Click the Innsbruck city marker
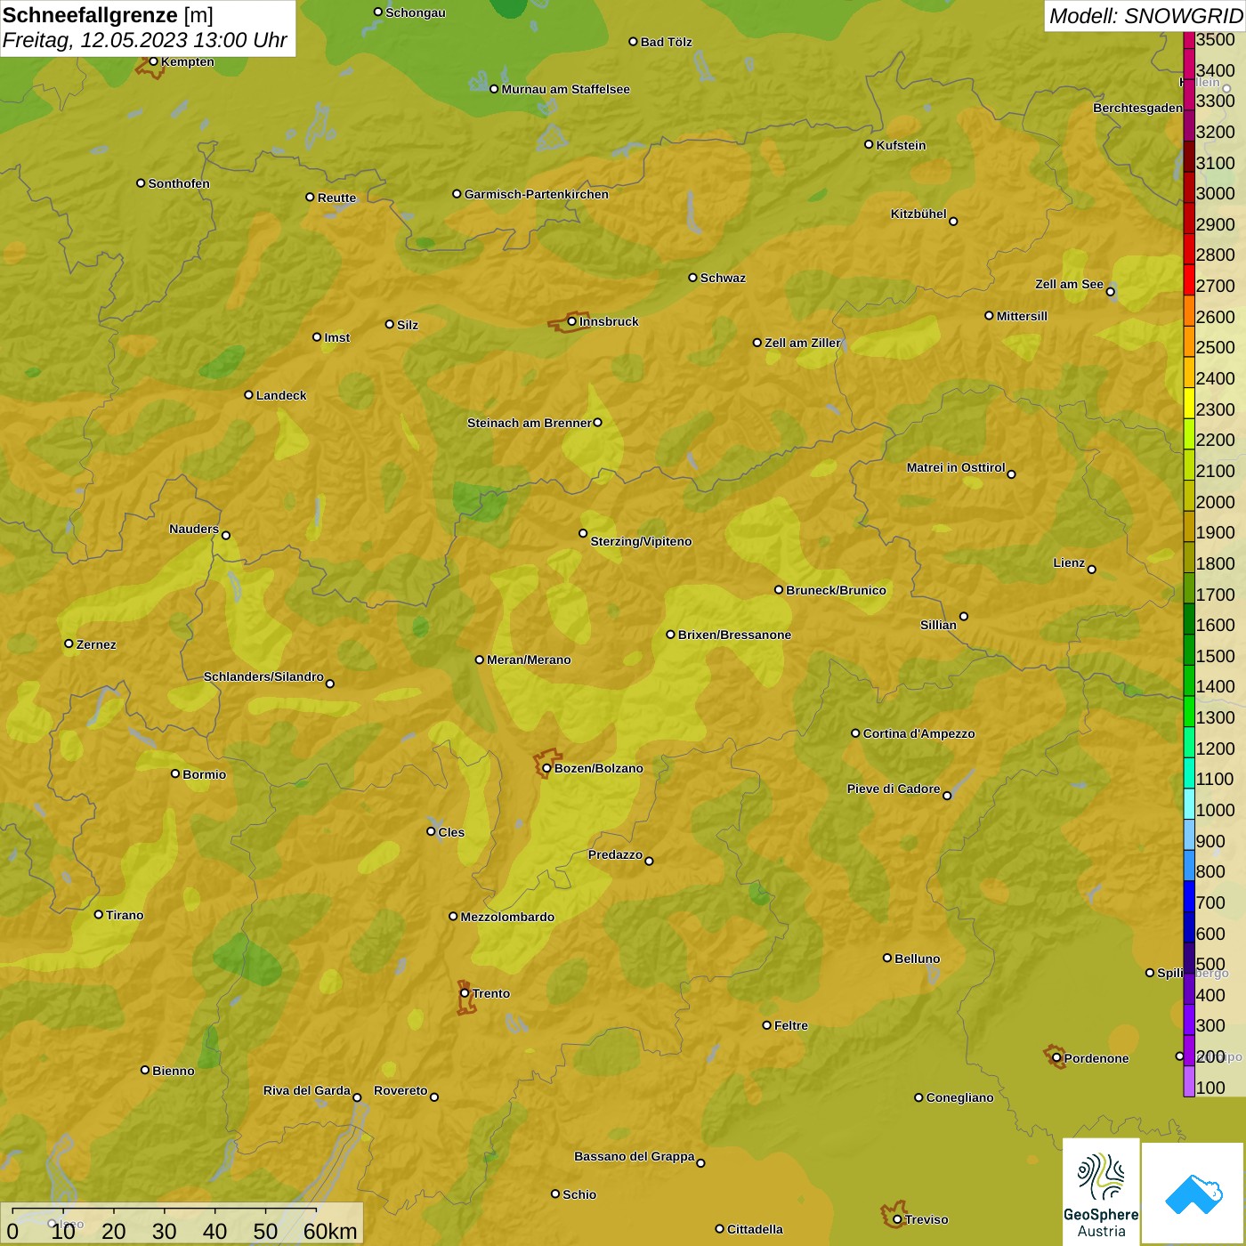The height and width of the screenshot is (1246, 1246). 572,321
